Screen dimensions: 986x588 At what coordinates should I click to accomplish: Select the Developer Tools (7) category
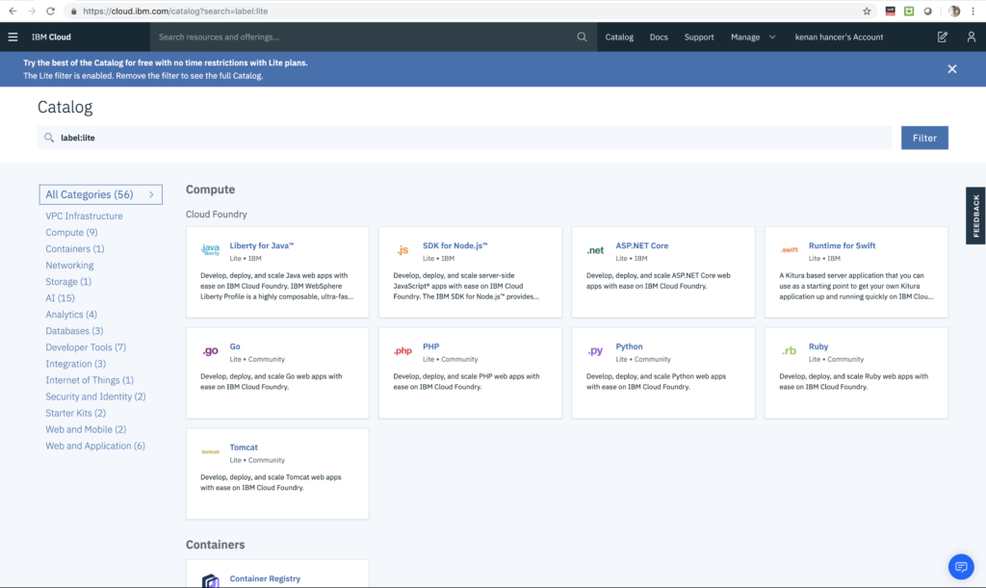[x=86, y=347]
